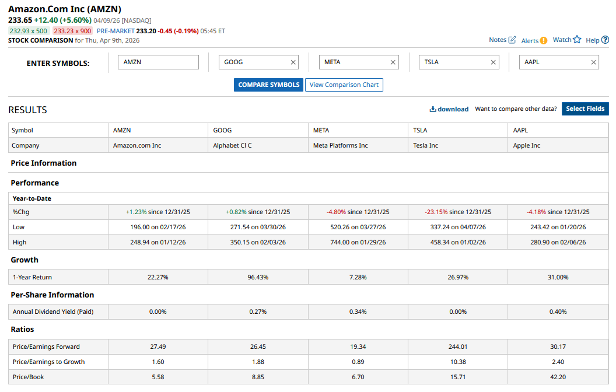Click the Watch star icon
This screenshot has height=392, width=616.
(577, 40)
